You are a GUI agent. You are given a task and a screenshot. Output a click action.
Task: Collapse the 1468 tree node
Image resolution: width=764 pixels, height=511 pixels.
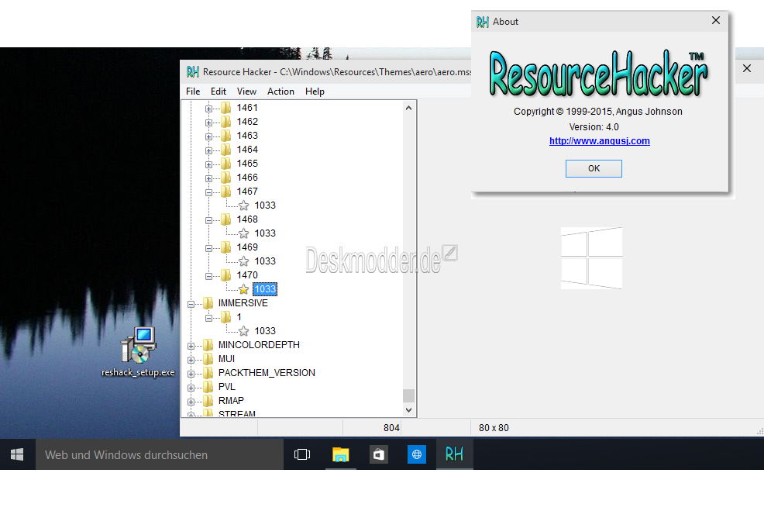(x=208, y=220)
